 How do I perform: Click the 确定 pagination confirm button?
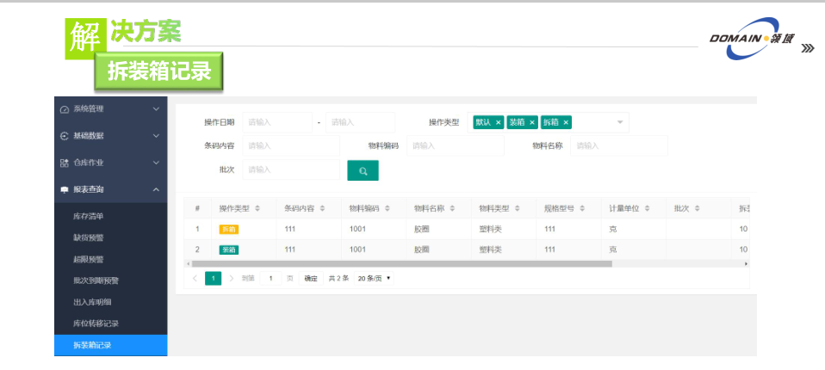tap(311, 278)
